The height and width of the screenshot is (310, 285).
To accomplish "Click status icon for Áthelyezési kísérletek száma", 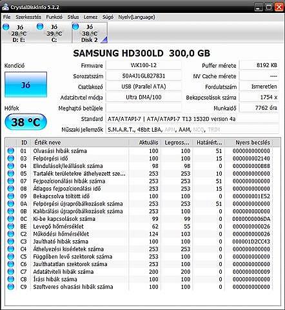I will (11, 249).
